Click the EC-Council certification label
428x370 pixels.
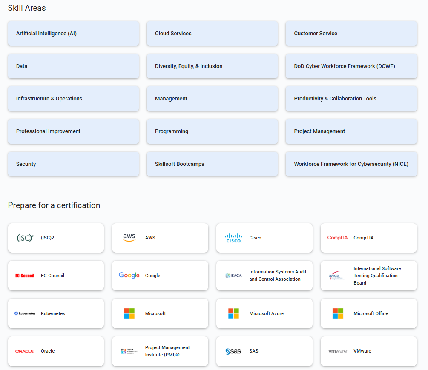tap(52, 276)
